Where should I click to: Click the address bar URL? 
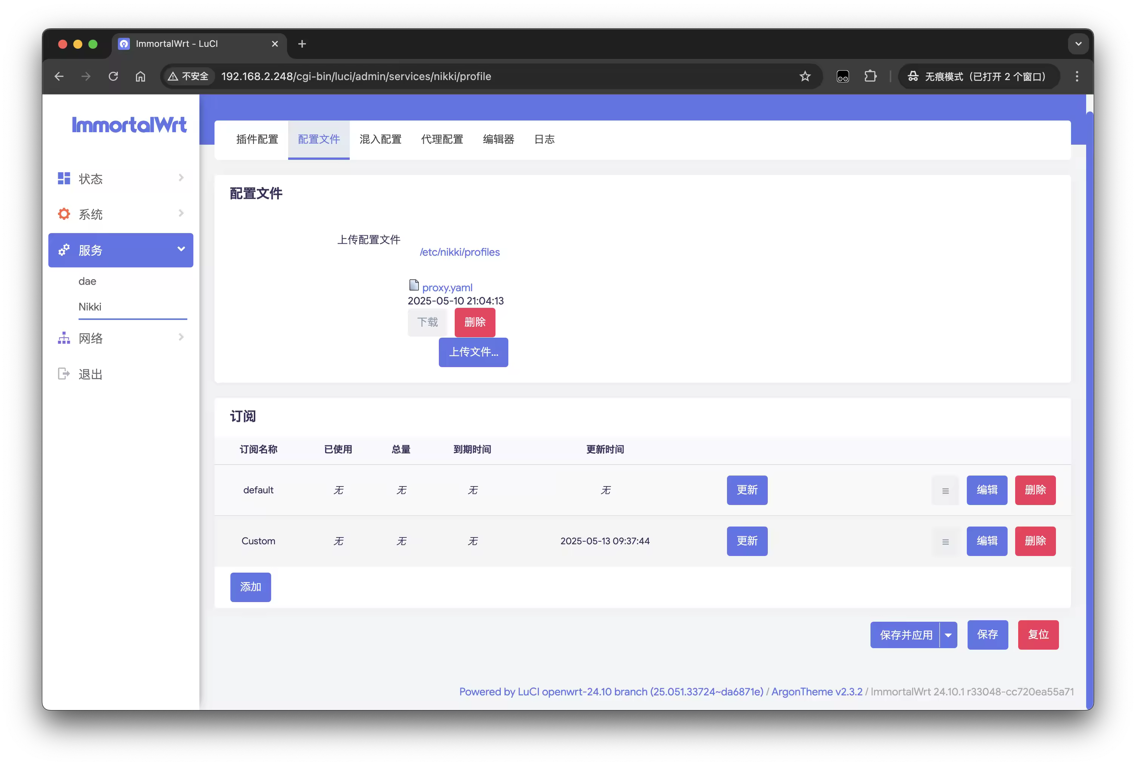coord(356,76)
